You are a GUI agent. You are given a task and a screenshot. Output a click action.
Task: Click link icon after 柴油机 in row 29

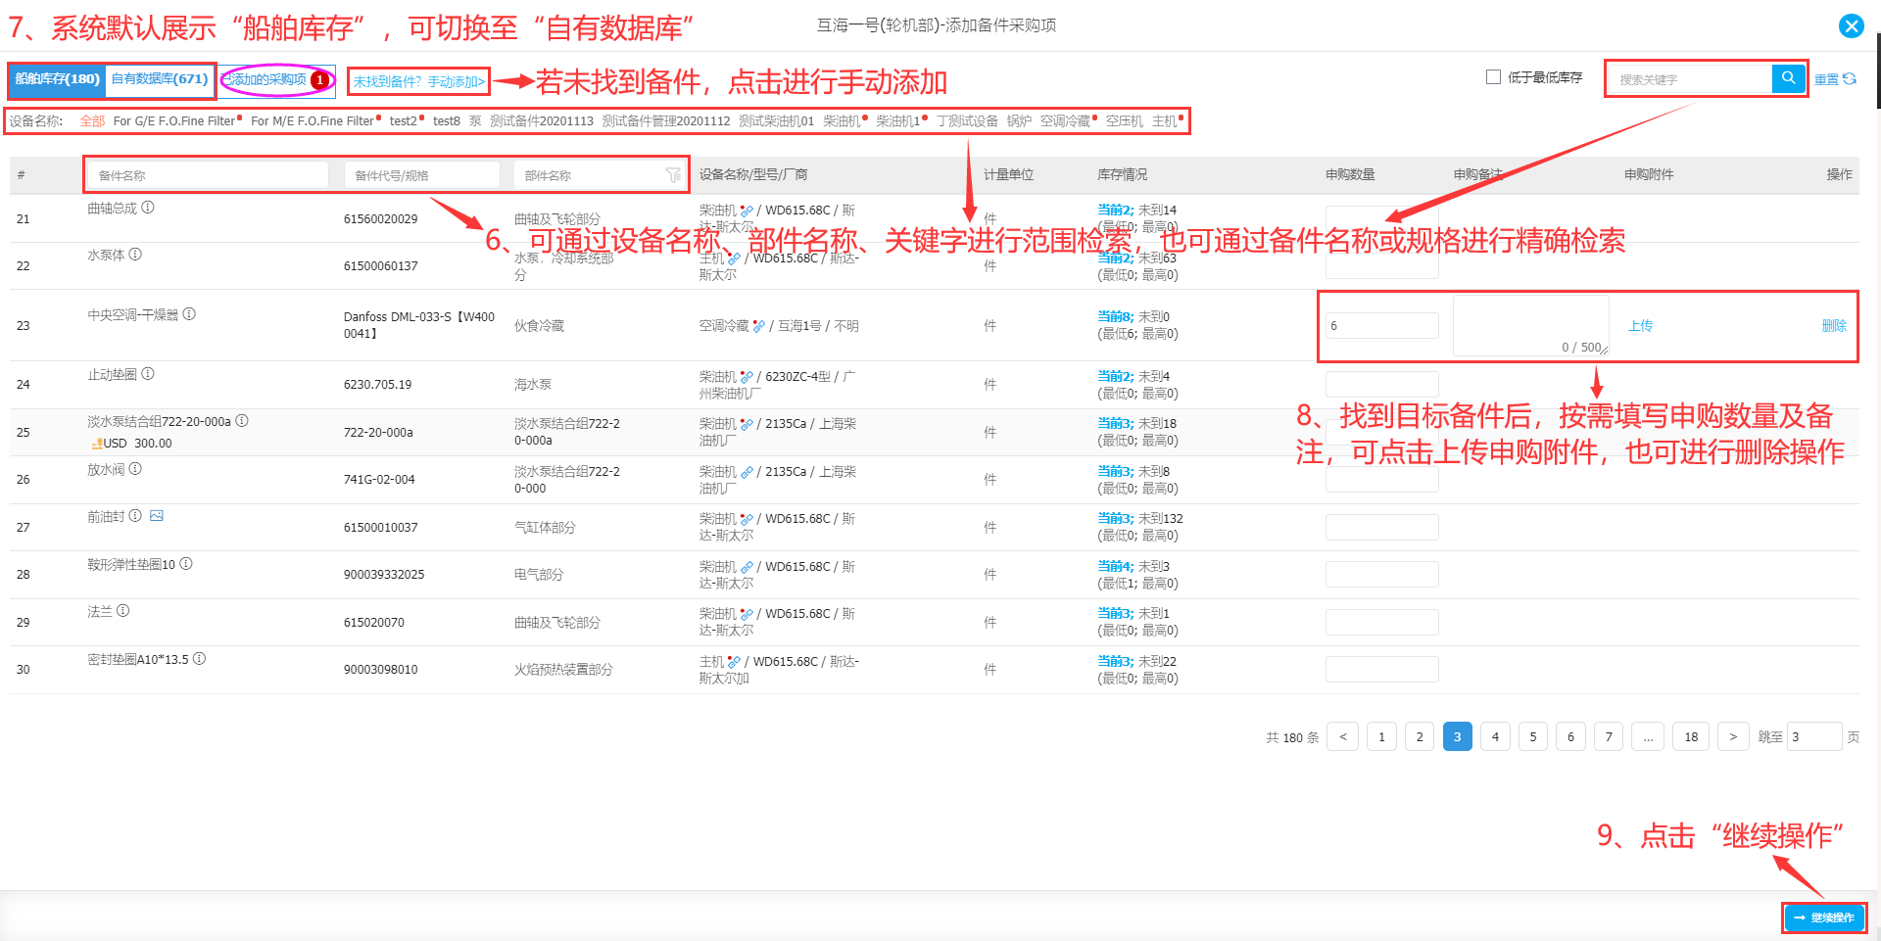coord(747,614)
